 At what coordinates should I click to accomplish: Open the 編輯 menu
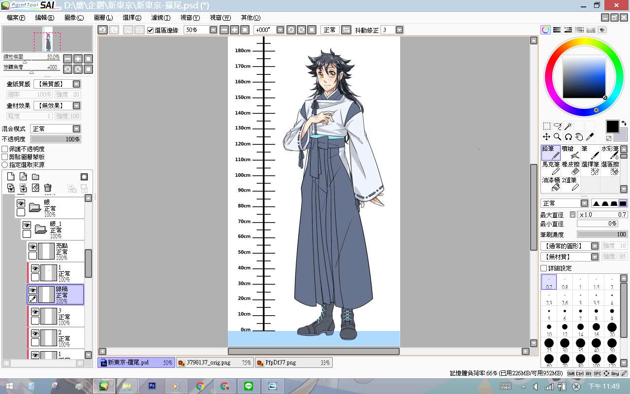[45, 17]
